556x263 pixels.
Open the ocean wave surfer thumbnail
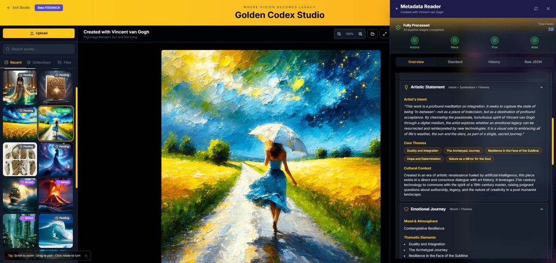point(56,231)
